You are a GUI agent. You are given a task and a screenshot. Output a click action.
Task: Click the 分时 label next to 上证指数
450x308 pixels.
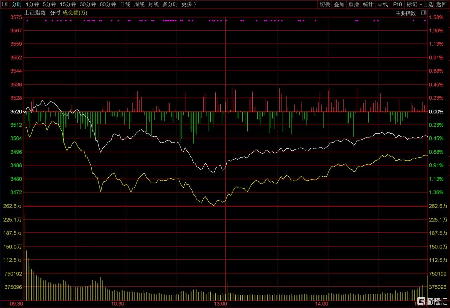[55, 13]
